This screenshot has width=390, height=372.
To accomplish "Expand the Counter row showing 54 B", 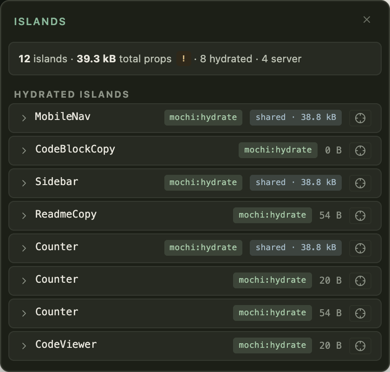I will point(24,313).
